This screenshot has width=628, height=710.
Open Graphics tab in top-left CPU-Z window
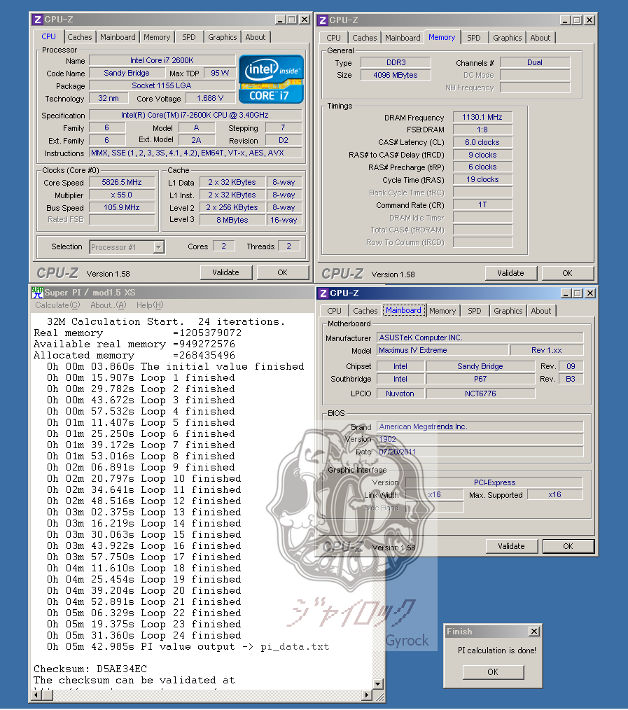[223, 37]
